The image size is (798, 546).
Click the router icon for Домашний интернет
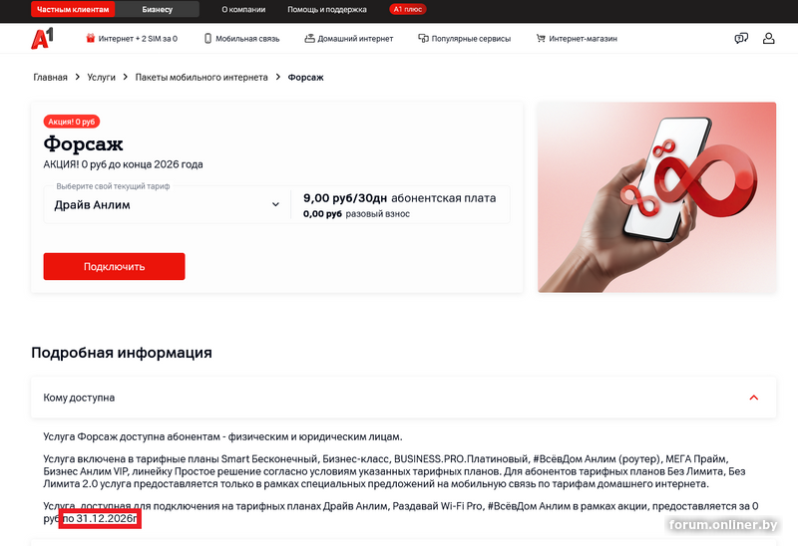click(x=309, y=39)
